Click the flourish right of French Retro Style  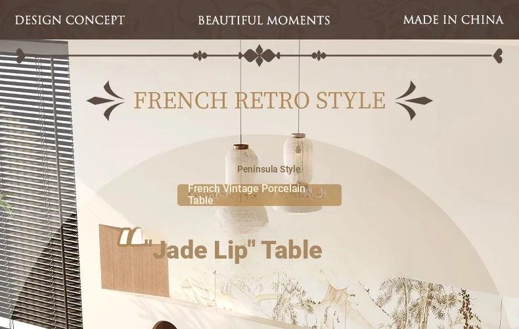[x=414, y=101]
